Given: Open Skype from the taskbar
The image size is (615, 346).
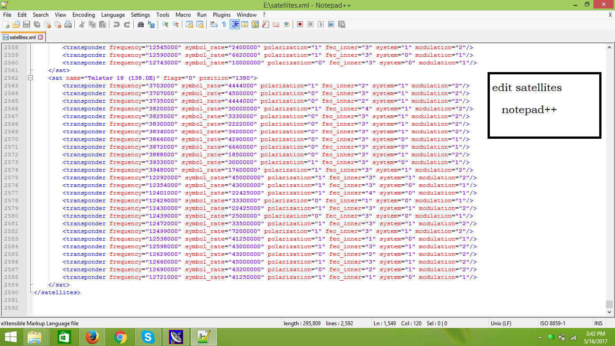Looking at the screenshot, I should click(x=148, y=337).
